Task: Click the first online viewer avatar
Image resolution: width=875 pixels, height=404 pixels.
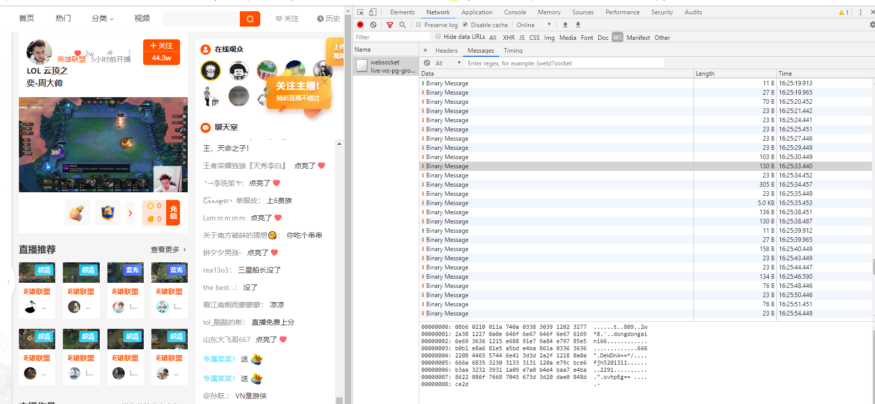Action: point(211,70)
